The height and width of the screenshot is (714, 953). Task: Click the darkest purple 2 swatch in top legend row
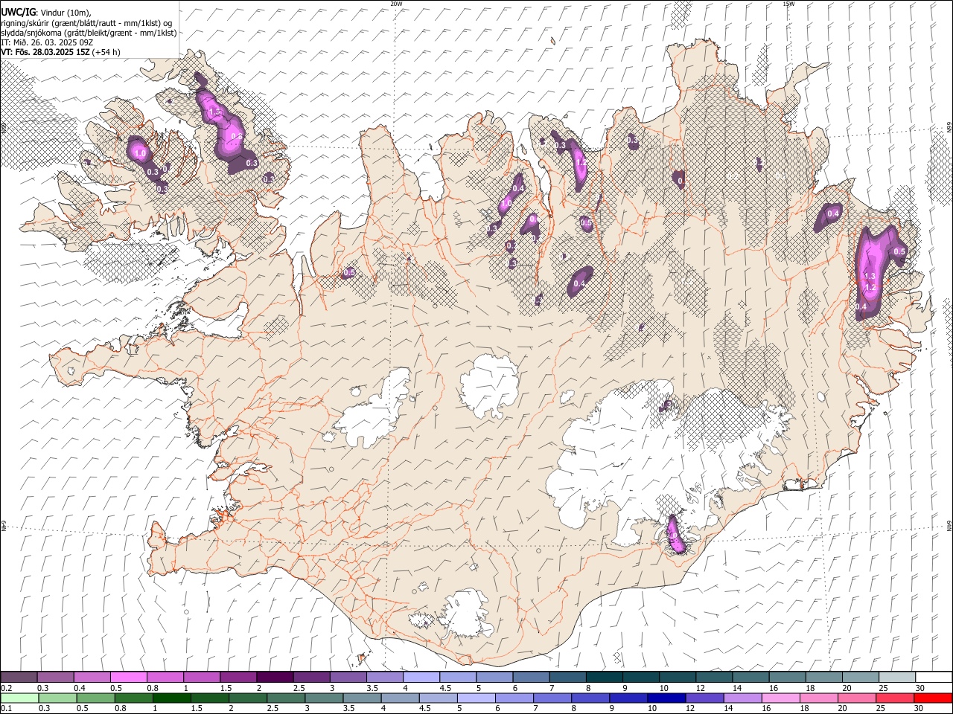274,677
